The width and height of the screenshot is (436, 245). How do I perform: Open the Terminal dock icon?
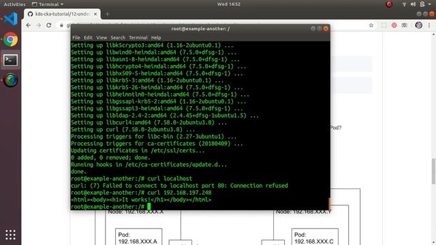(x=11, y=60)
